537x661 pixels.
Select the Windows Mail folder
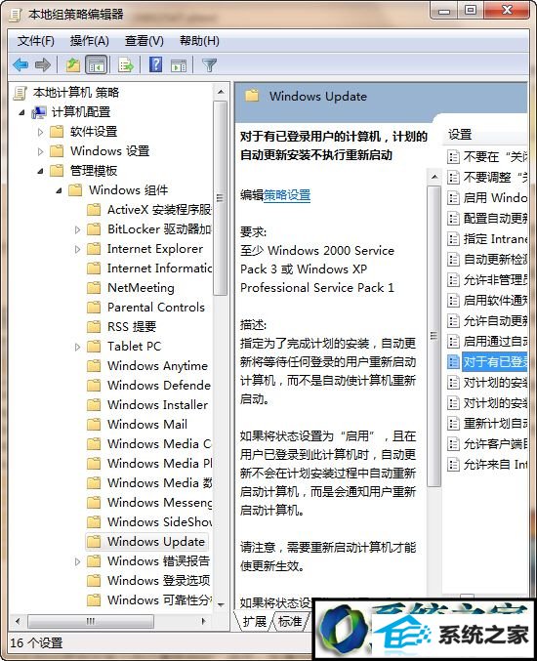(x=147, y=424)
